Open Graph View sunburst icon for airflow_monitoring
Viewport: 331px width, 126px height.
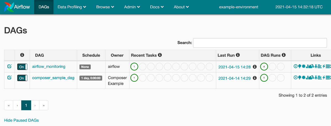(304, 66)
